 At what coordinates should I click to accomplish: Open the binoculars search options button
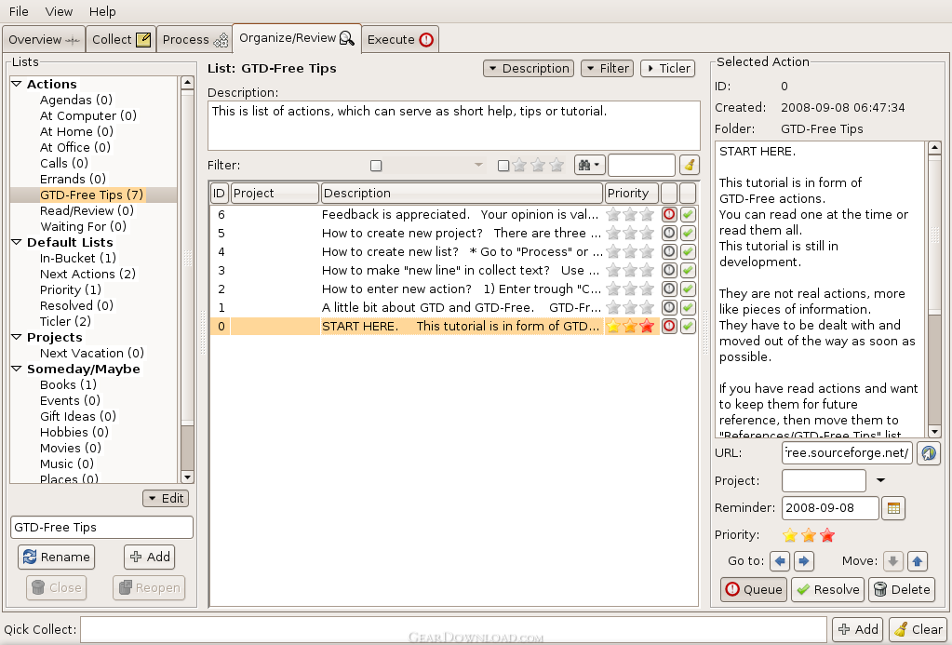pyautogui.click(x=589, y=165)
